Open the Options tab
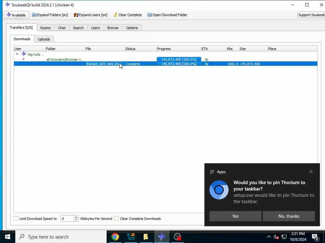 tap(132, 28)
